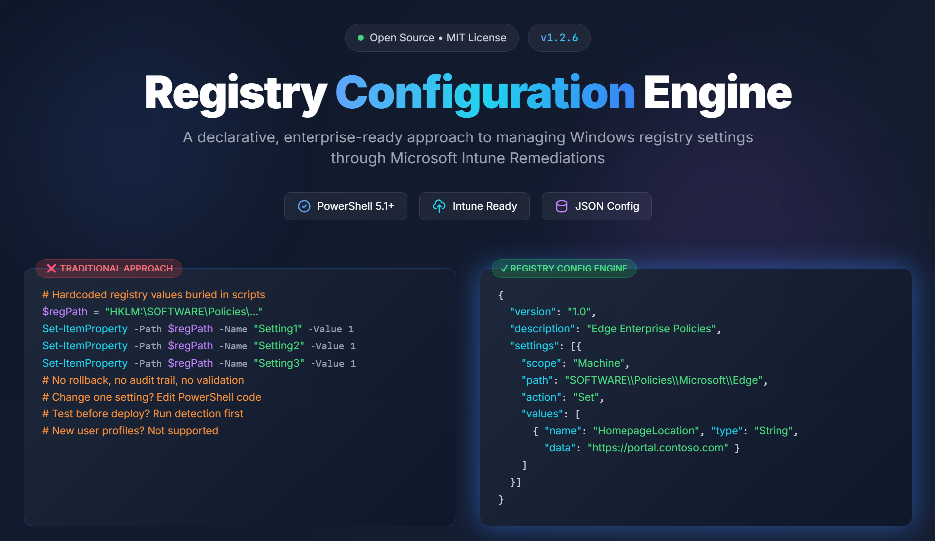Click the green status dot before Open Source

tap(360, 38)
